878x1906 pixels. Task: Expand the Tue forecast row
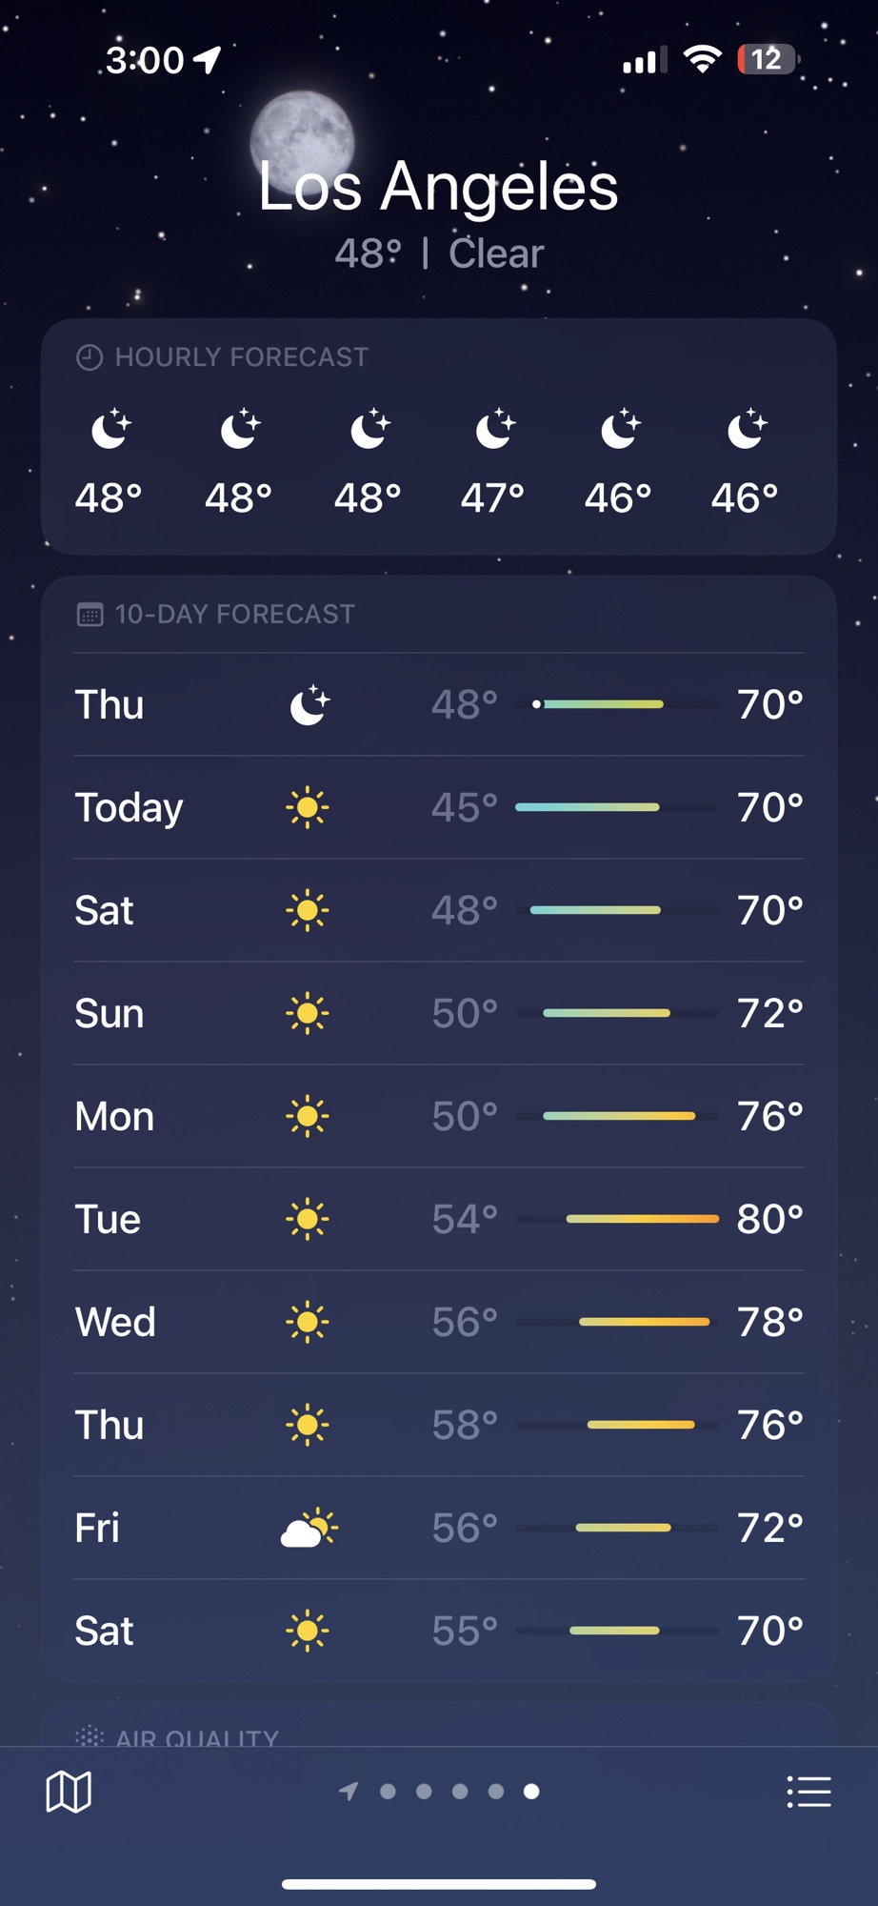pos(439,1219)
